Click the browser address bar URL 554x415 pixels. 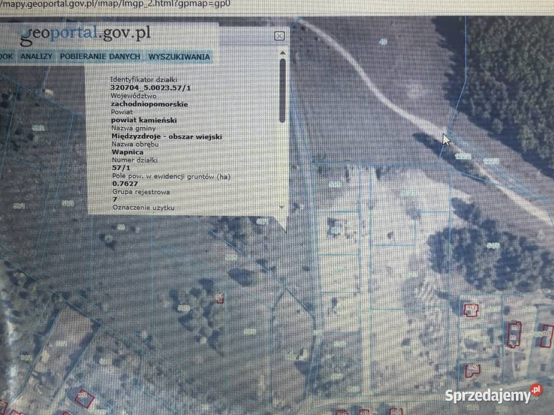[x=115, y=4]
